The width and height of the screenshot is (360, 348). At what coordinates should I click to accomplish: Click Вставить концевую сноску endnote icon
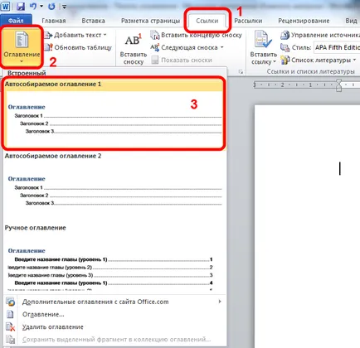coord(155,35)
